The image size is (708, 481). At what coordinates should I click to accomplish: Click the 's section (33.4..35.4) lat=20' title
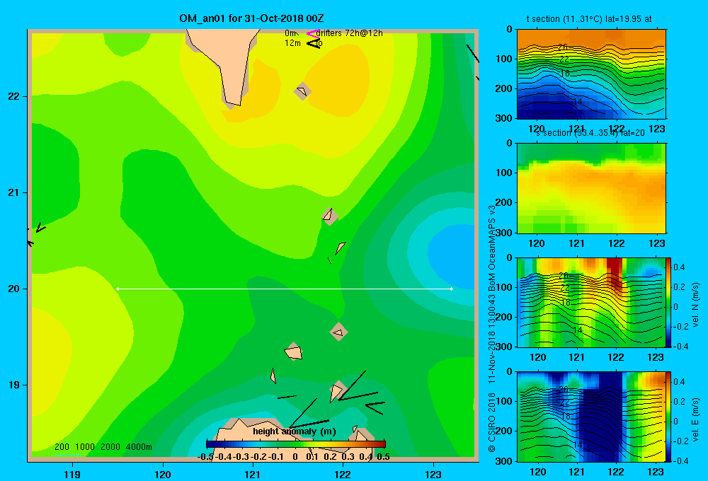point(590,133)
